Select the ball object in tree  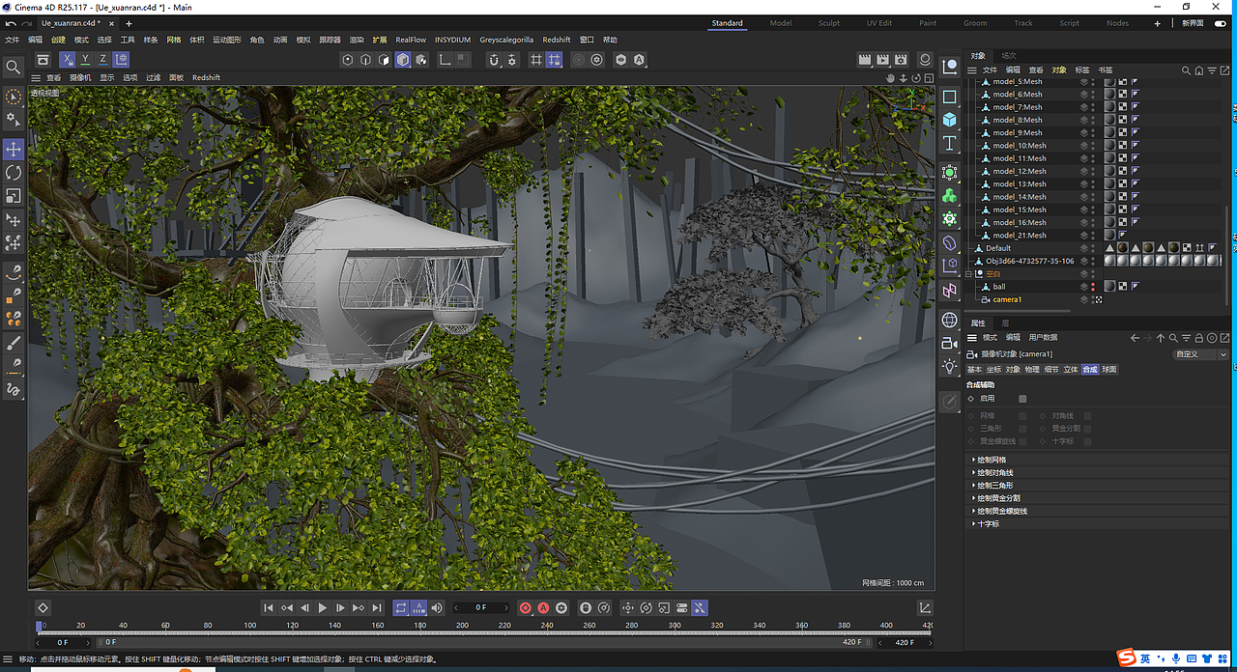pyautogui.click(x=999, y=287)
